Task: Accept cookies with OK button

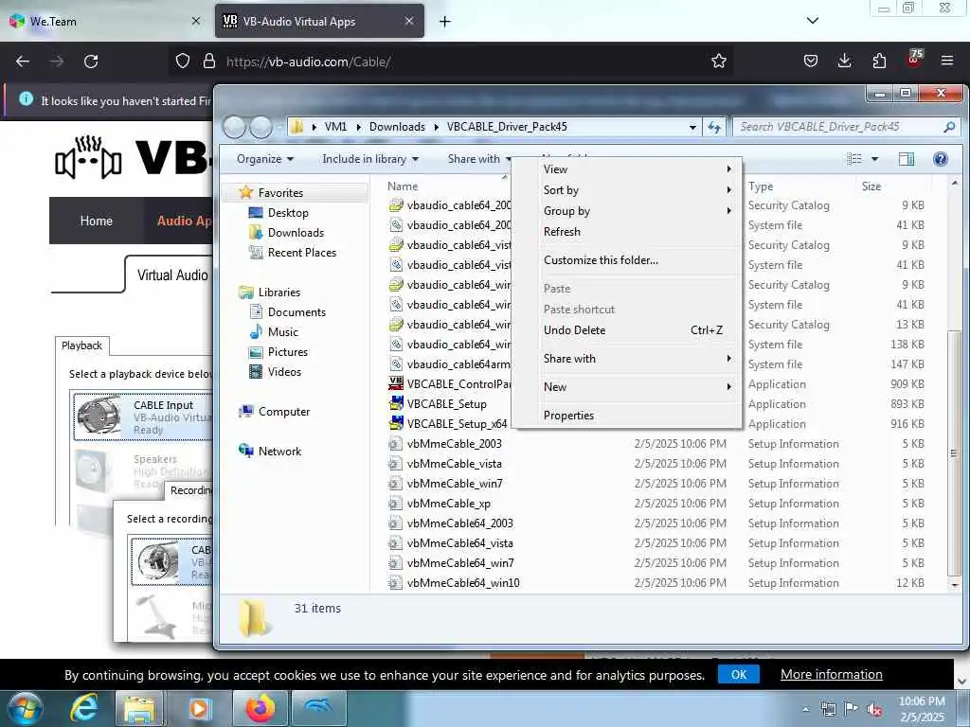Action: coord(738,674)
